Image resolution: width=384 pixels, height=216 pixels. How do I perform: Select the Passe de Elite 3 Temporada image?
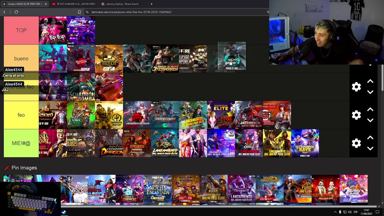[x=165, y=58]
